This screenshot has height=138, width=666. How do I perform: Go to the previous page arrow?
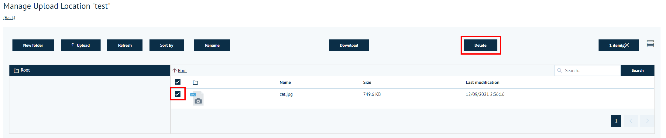pyautogui.click(x=631, y=121)
